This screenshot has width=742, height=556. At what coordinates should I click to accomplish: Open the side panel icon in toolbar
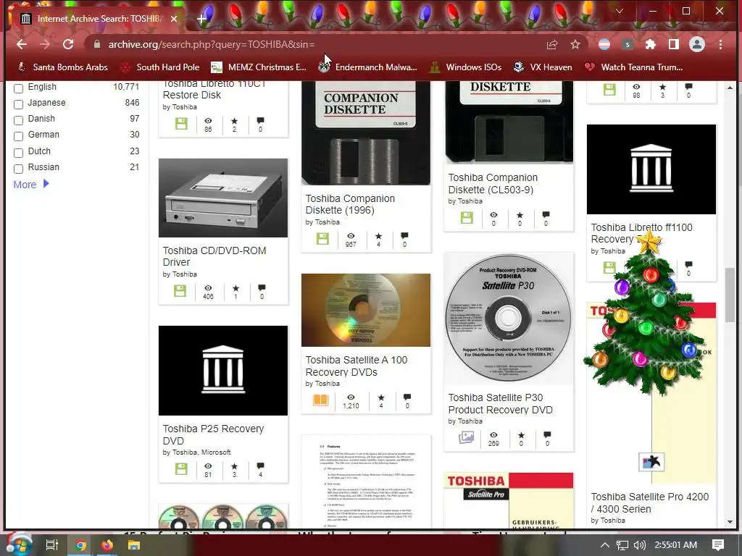tap(673, 44)
